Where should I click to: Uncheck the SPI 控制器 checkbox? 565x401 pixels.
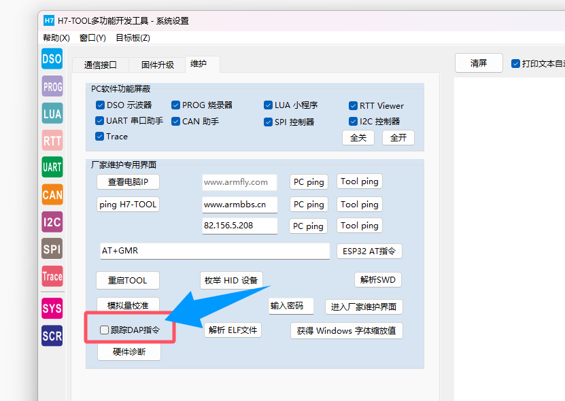coord(268,122)
